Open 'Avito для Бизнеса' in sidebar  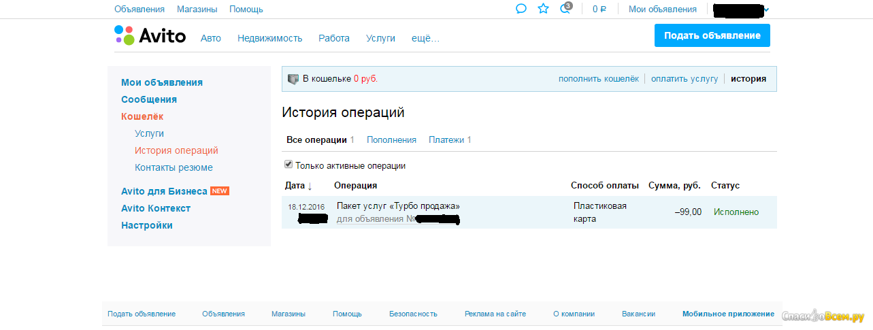(164, 191)
